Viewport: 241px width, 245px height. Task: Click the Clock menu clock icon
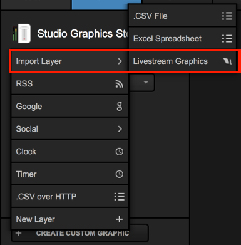pos(120,152)
